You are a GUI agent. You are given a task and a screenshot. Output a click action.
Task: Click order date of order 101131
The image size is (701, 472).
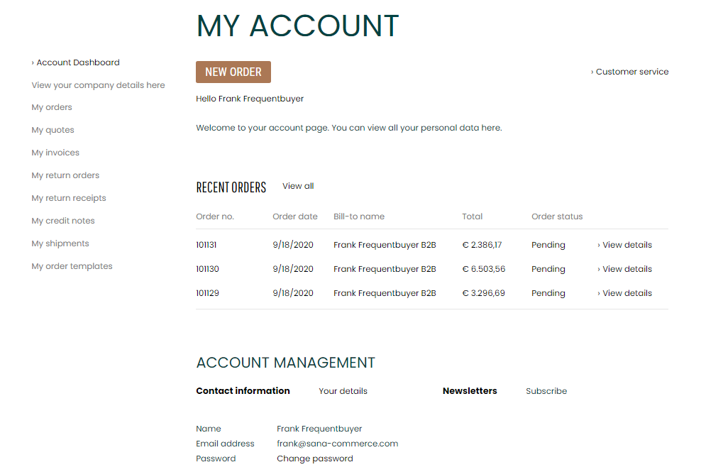click(293, 245)
